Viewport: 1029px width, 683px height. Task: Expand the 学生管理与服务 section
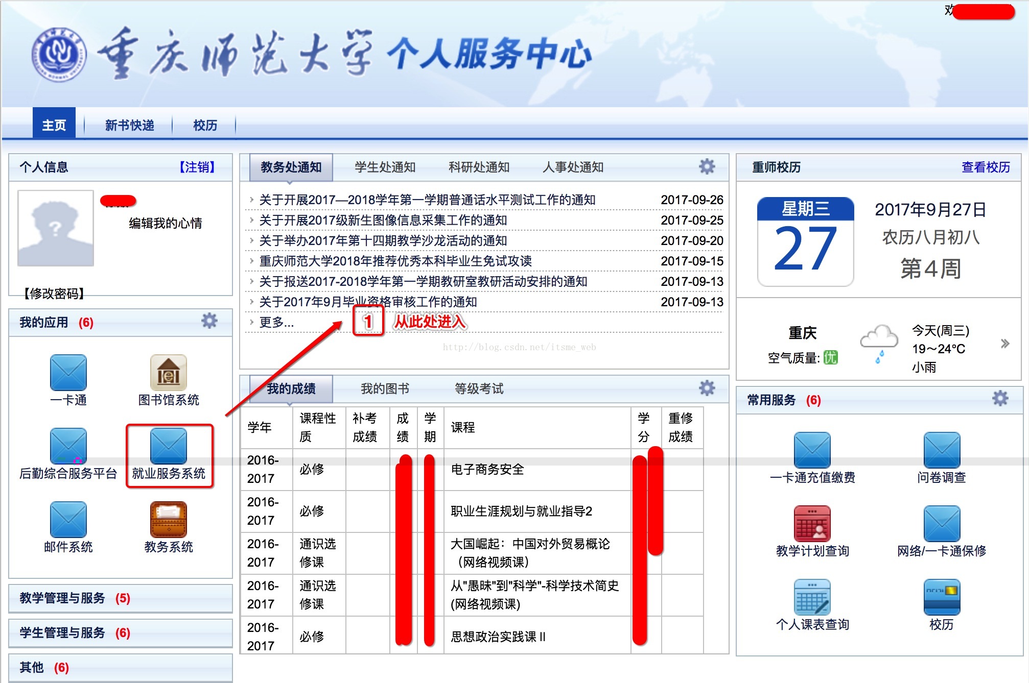(x=62, y=632)
